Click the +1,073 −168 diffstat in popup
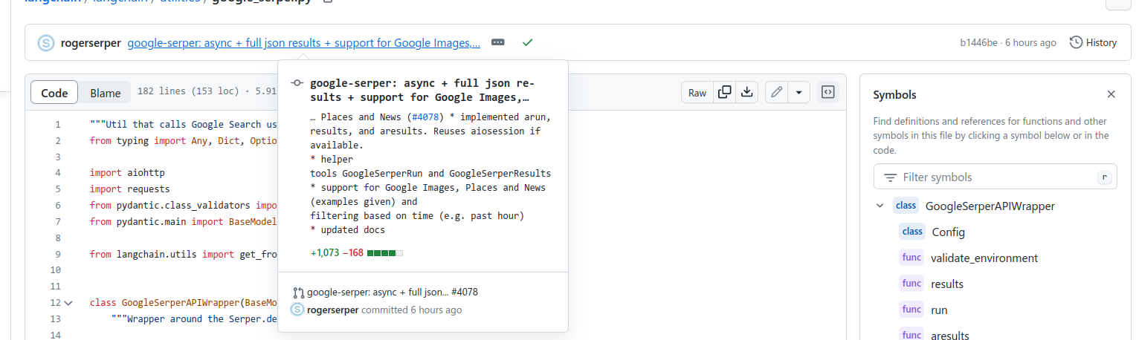 click(337, 253)
